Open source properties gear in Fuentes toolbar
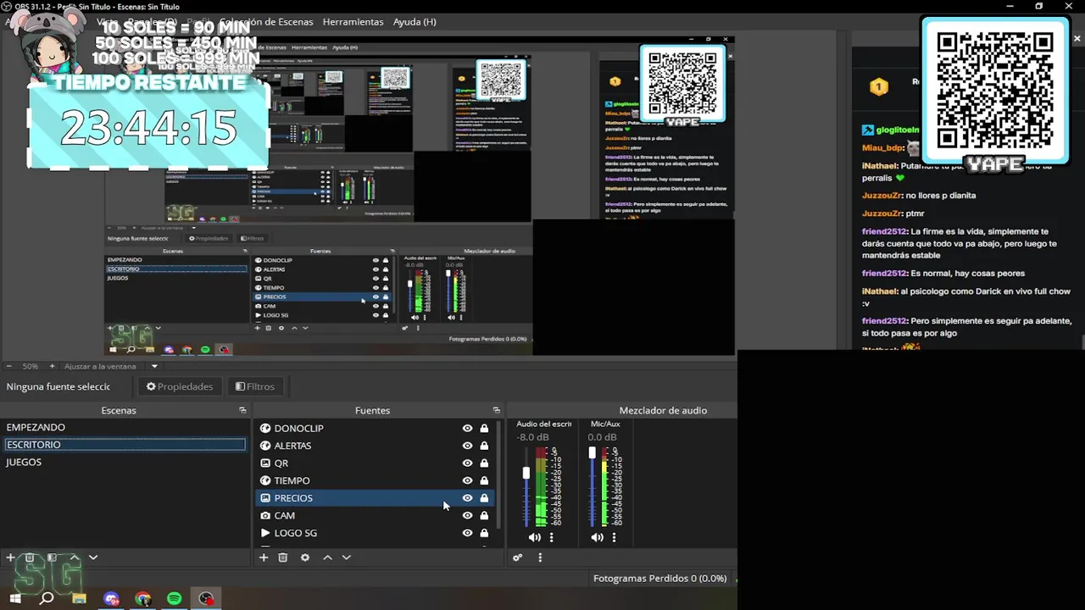 point(305,557)
